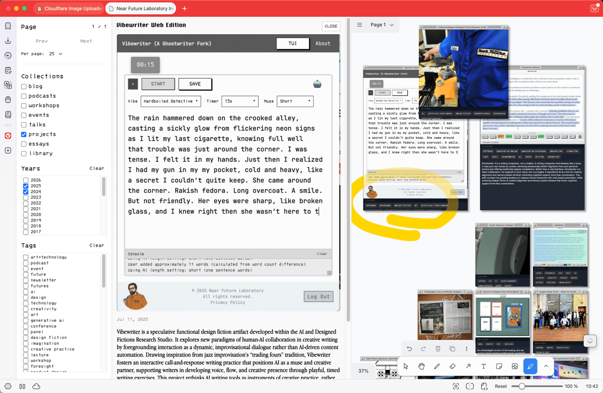Switch to TUI tab in Vibewriter

pos(293,43)
